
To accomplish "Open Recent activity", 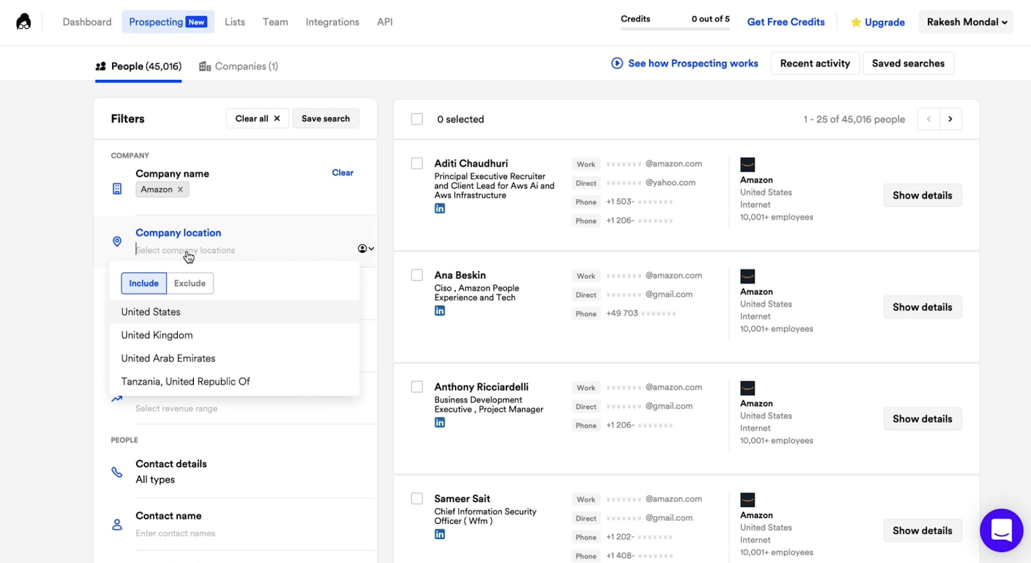I will tap(815, 63).
